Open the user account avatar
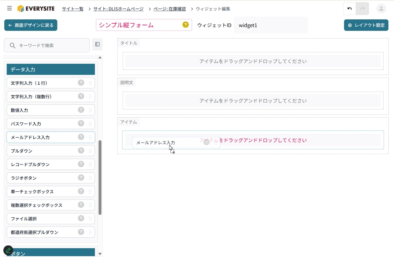The image size is (394, 259). [381, 9]
